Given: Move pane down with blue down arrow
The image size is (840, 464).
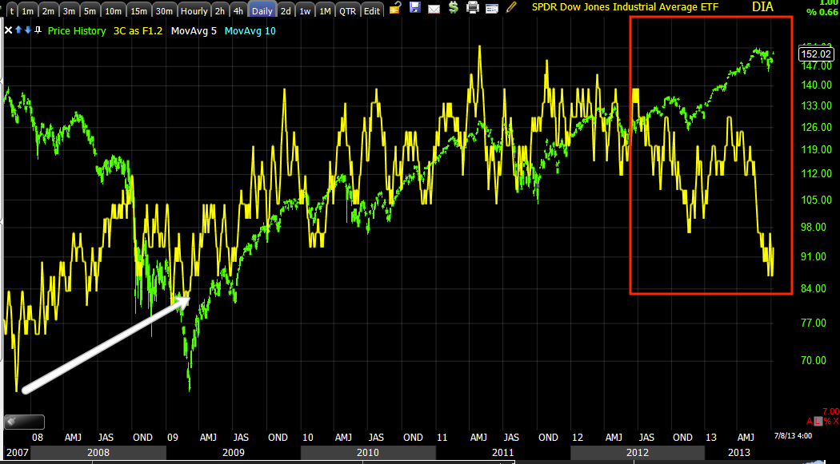Looking at the screenshot, I should click(x=28, y=30).
